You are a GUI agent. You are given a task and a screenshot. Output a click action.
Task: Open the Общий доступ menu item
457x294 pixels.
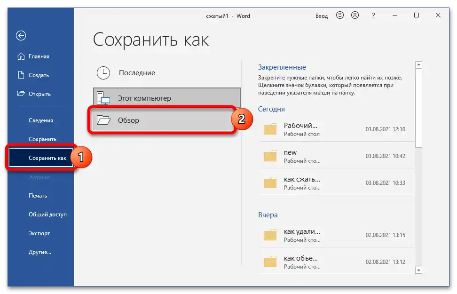pyautogui.click(x=47, y=215)
